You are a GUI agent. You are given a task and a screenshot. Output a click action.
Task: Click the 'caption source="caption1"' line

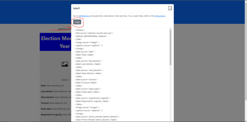(x=89, y=45)
